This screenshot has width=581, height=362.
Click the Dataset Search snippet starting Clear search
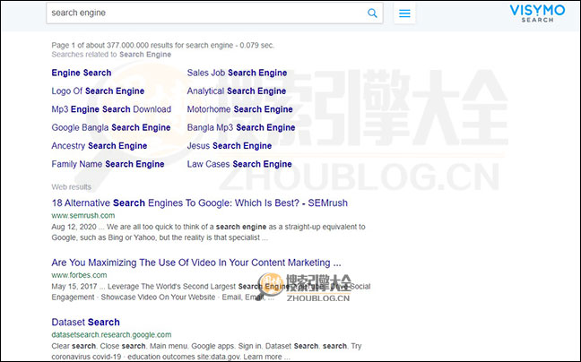coord(206,351)
